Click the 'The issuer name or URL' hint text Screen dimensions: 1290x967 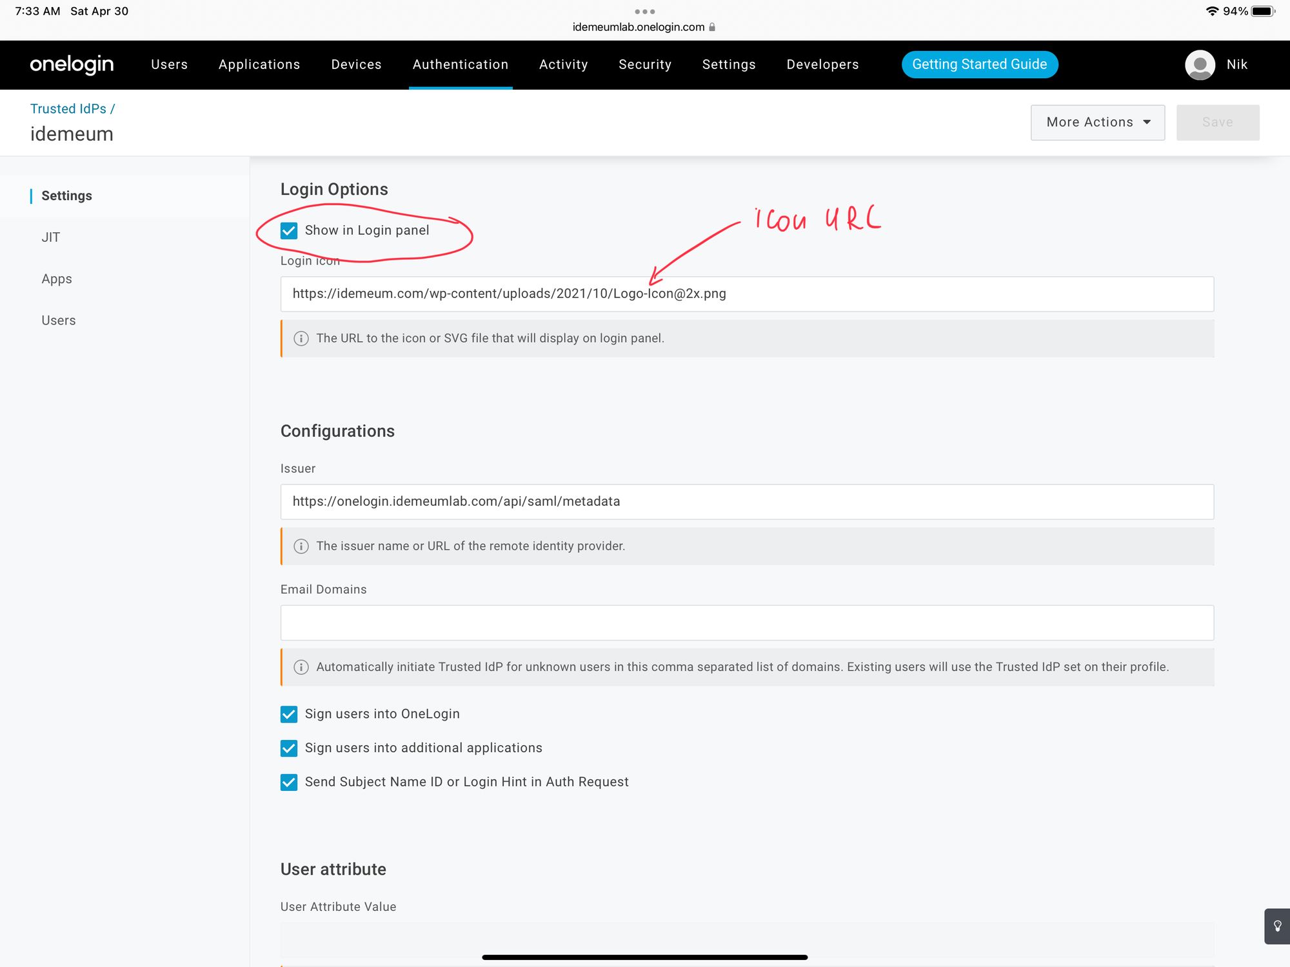coord(471,546)
